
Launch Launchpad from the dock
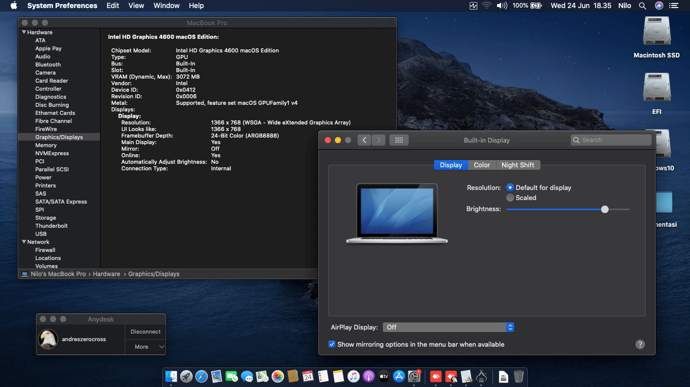[186, 376]
